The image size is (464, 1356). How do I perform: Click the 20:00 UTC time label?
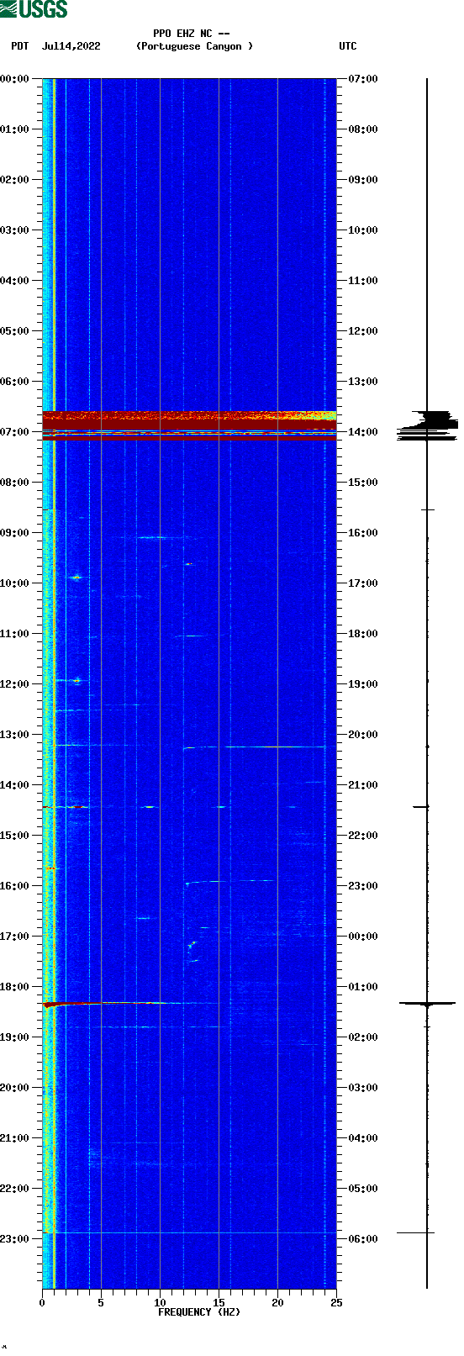pyautogui.click(x=363, y=735)
